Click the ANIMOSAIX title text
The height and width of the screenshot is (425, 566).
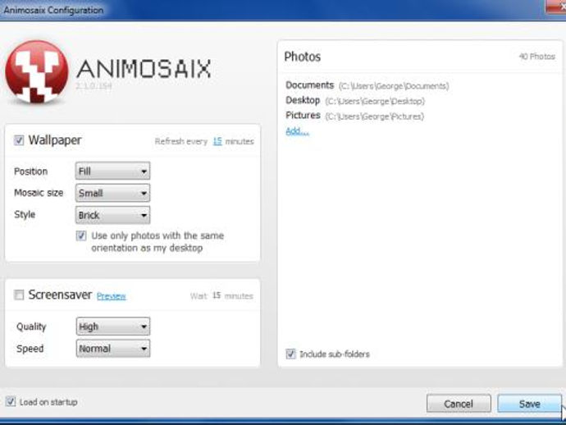click(x=144, y=69)
